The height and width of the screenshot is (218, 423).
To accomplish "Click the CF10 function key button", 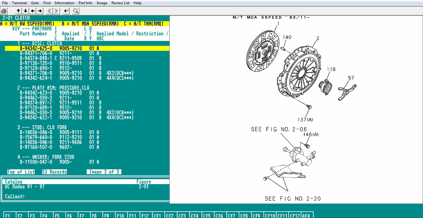I will pos(270,215).
